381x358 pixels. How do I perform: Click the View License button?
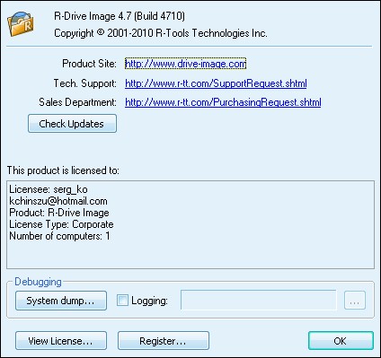(61, 341)
